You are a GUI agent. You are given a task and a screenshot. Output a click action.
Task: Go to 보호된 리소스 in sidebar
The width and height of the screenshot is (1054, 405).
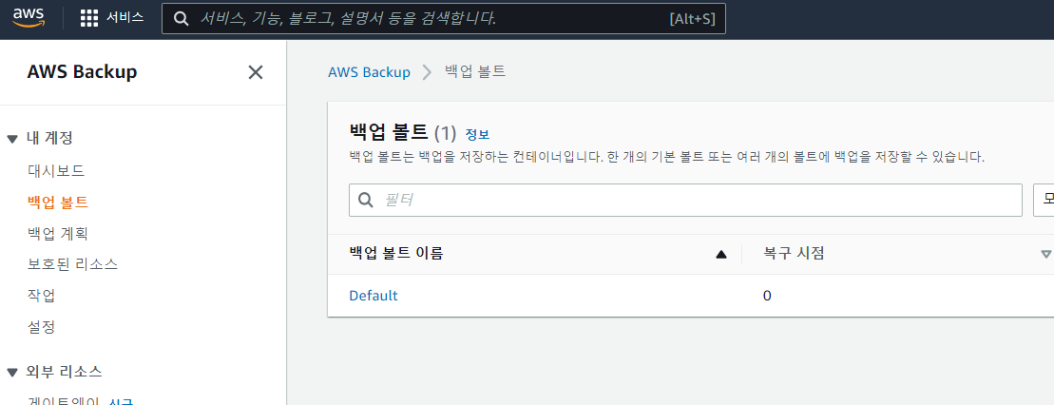point(72,264)
